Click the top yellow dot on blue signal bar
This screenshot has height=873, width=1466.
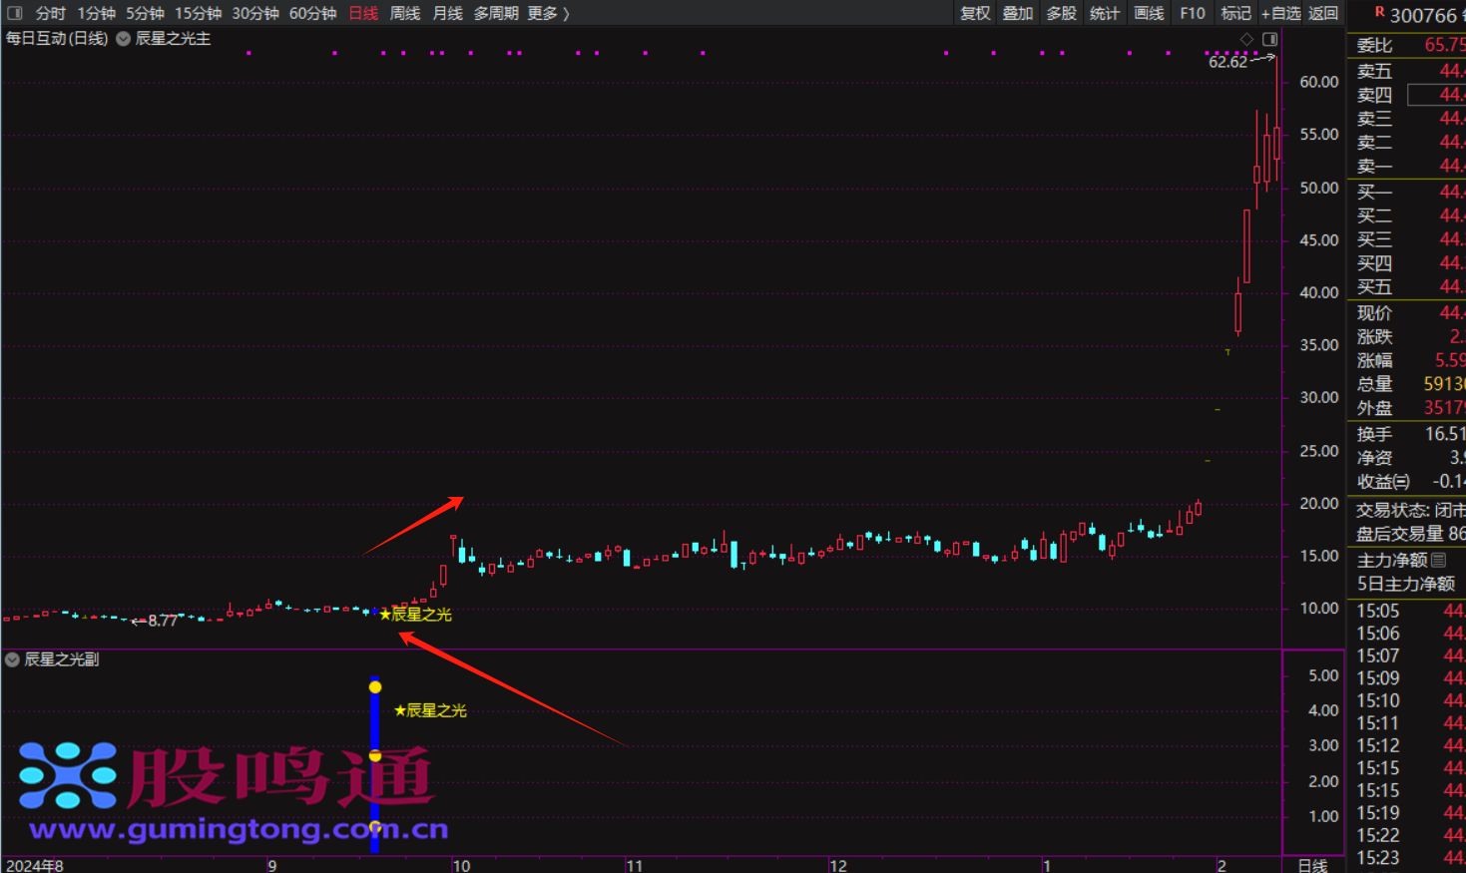(x=375, y=686)
